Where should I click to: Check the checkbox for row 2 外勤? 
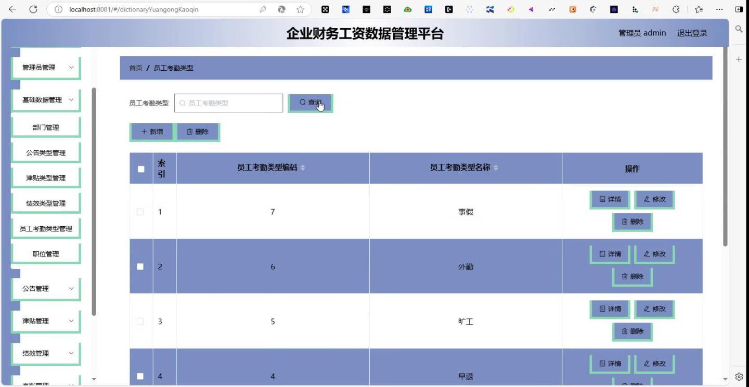point(140,266)
